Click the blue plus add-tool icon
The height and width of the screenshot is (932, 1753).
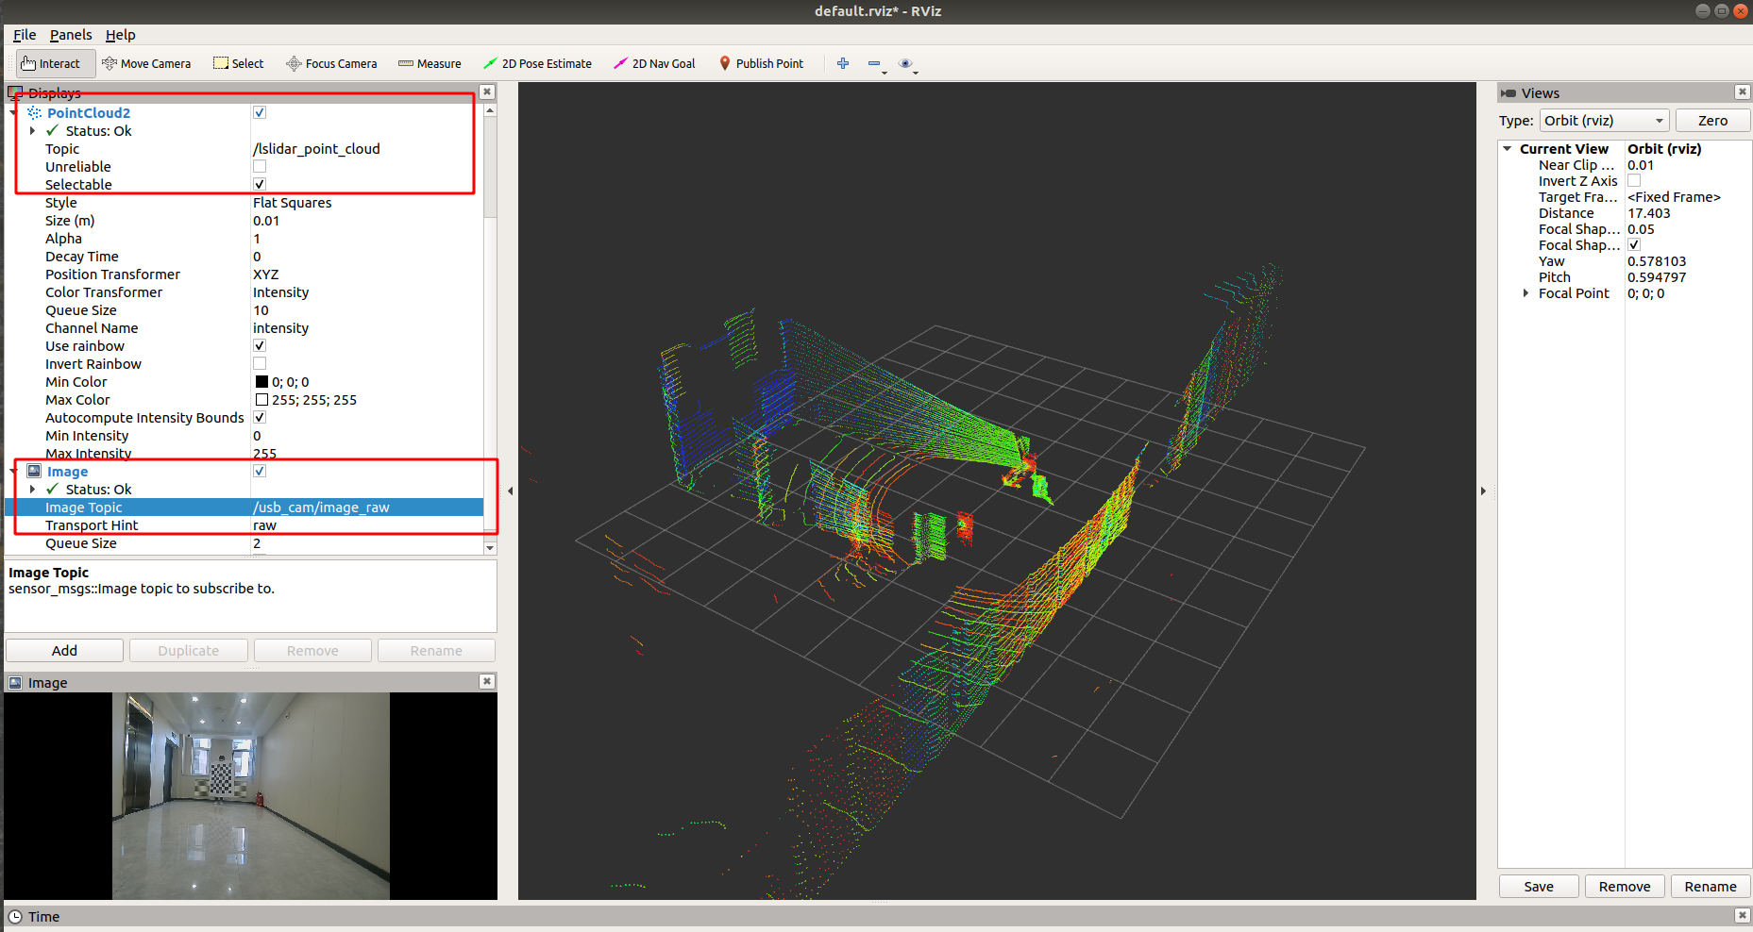pyautogui.click(x=843, y=63)
